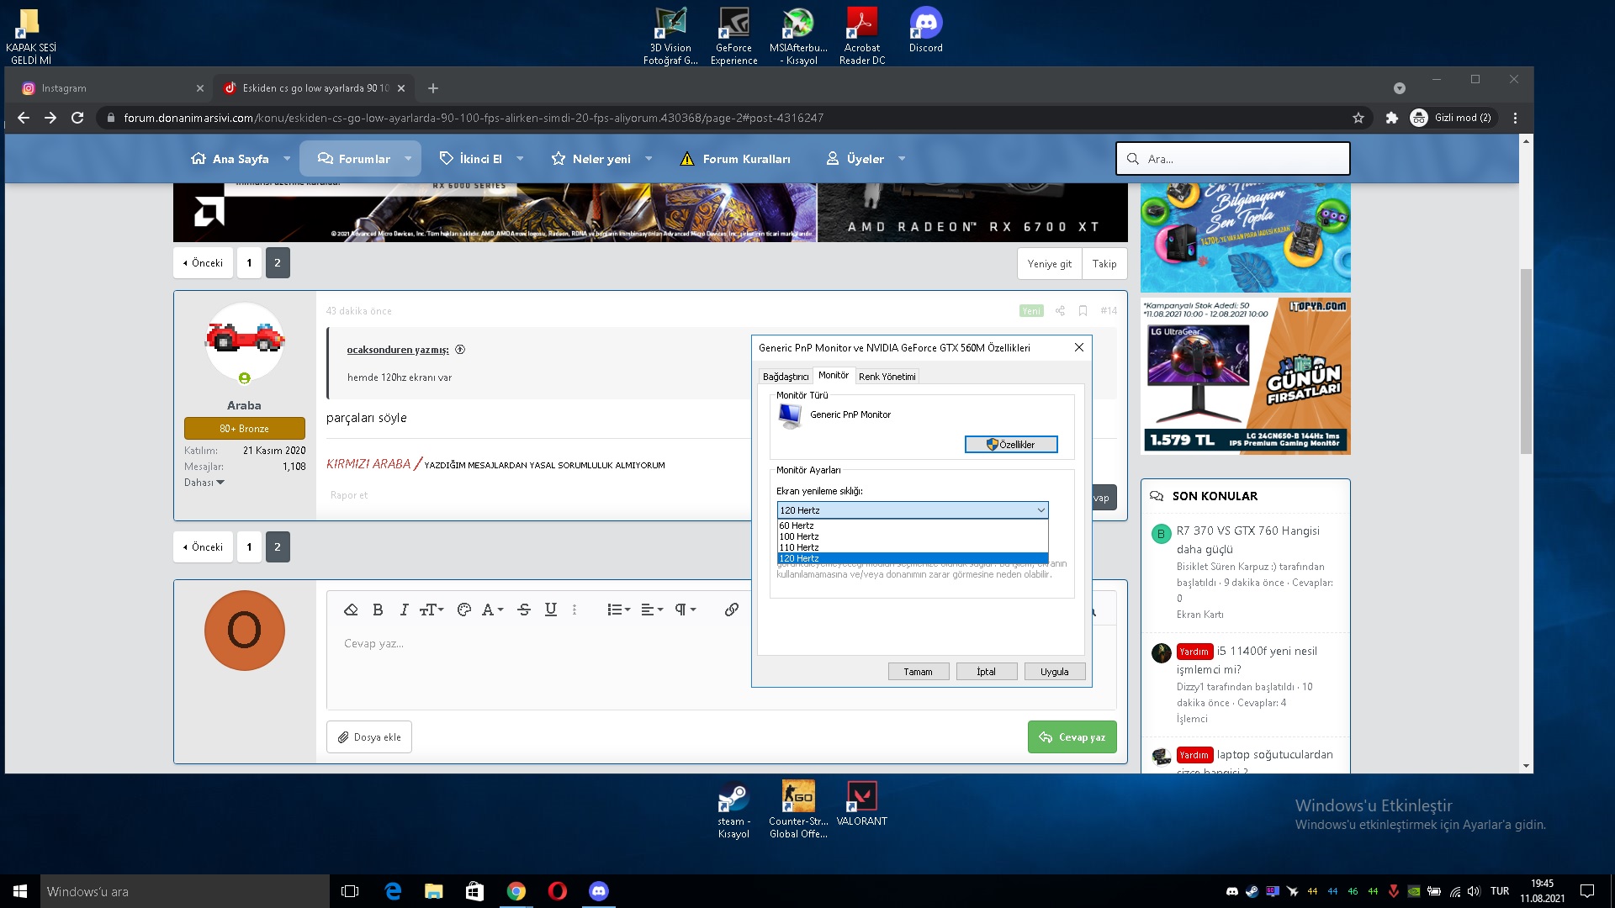The width and height of the screenshot is (1615, 908).
Task: Expand the Üyeler nav dropdown arrow
Action: (902, 159)
